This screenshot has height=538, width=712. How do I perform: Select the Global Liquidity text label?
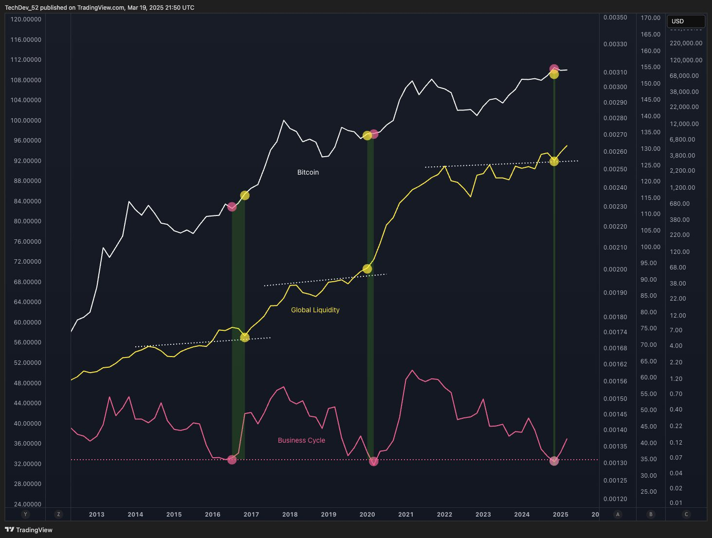coord(315,310)
